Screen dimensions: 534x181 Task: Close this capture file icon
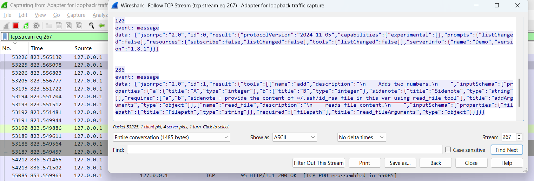pyautogui.click(x=69, y=26)
